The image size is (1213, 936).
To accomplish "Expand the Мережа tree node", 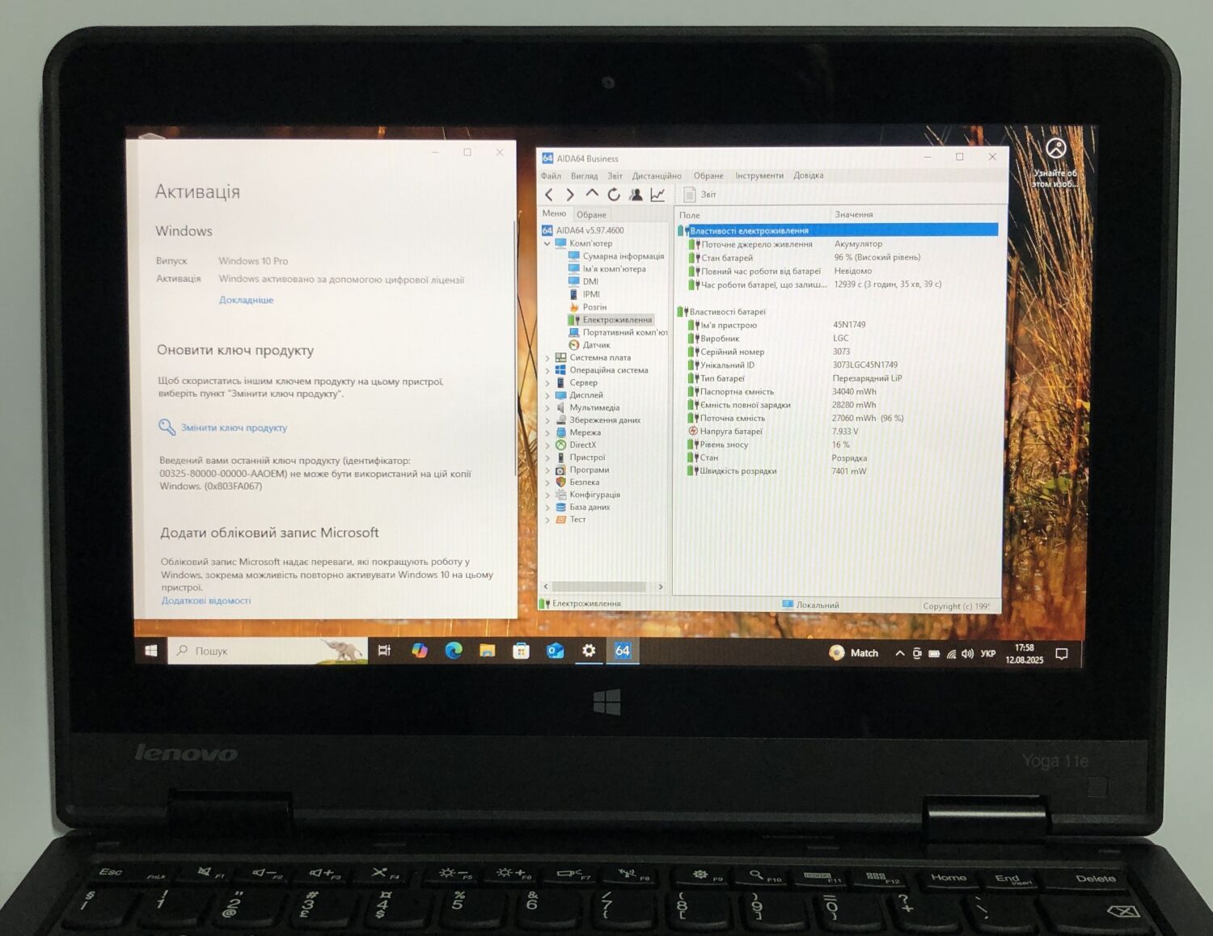I will point(547,432).
